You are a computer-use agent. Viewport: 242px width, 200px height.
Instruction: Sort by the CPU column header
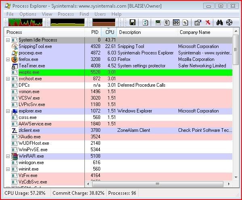click(x=109, y=32)
